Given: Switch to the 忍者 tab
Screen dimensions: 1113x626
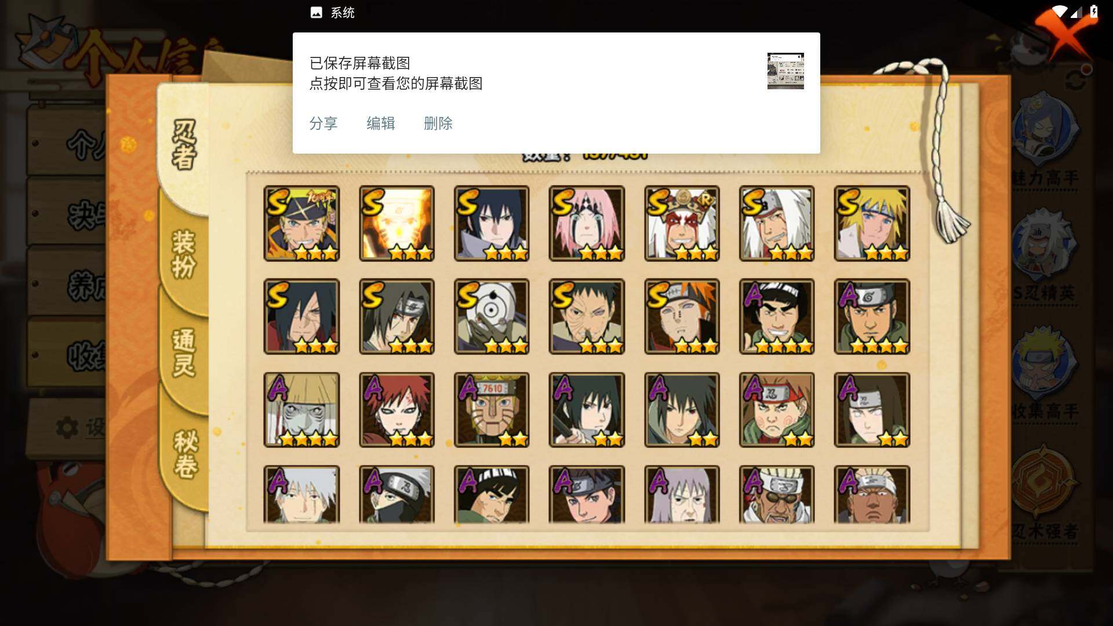Looking at the screenshot, I should (x=184, y=145).
